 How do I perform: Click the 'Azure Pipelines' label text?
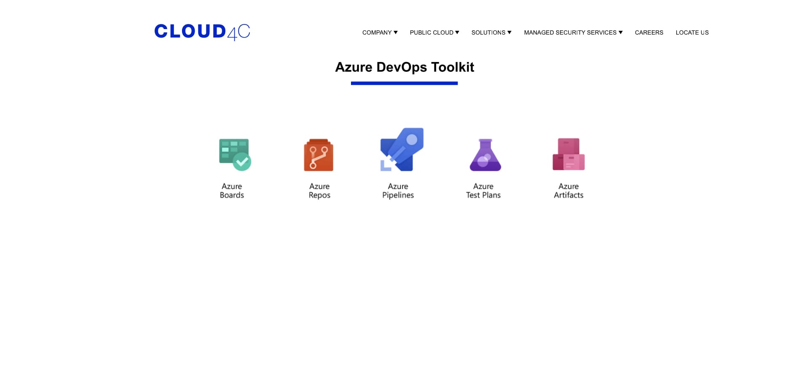tap(398, 191)
